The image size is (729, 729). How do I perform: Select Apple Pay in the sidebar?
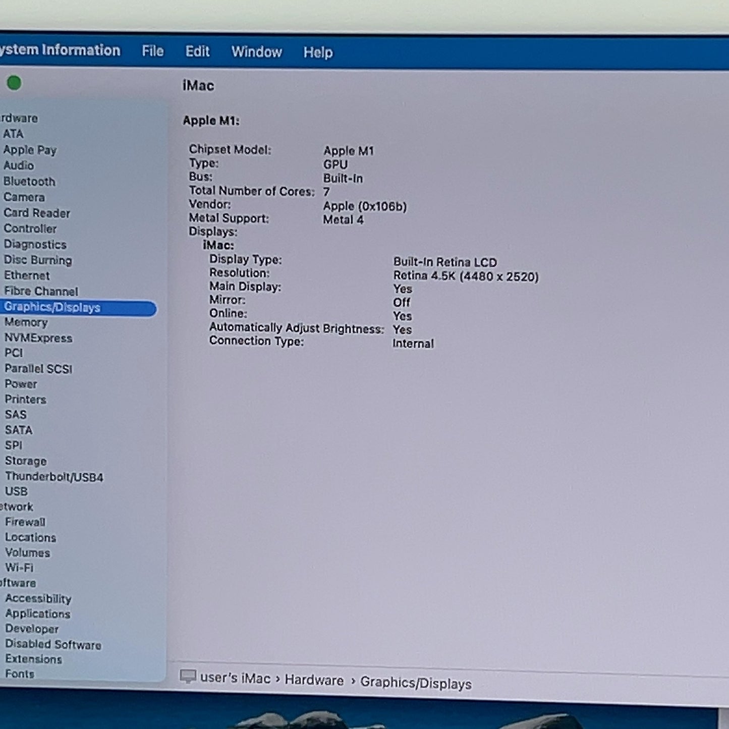(30, 150)
